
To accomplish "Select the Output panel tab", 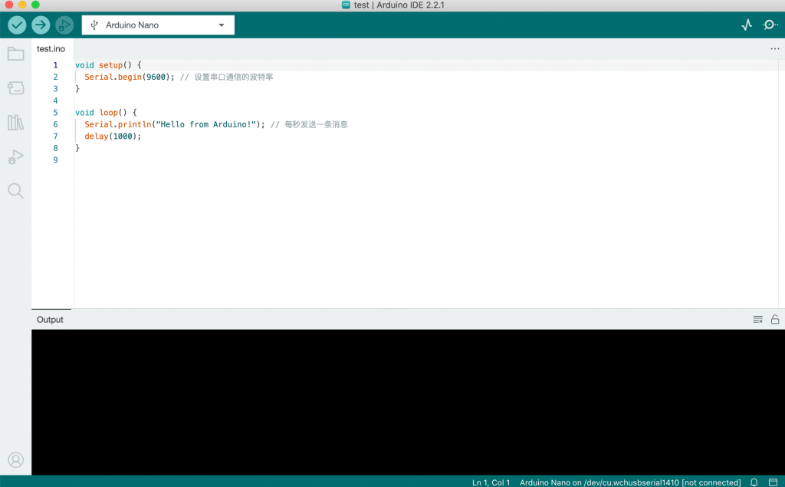I will pos(50,320).
